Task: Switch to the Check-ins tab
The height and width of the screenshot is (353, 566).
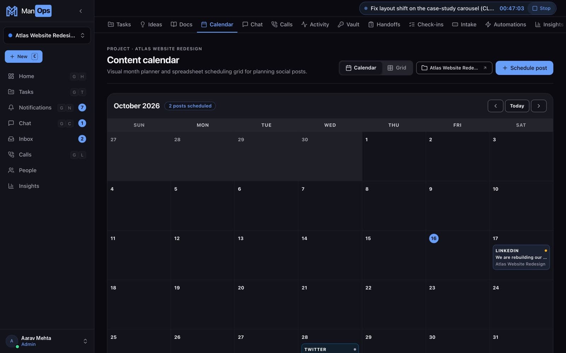Action: coord(426,24)
